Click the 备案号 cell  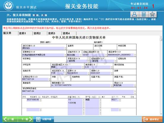[80, 47]
